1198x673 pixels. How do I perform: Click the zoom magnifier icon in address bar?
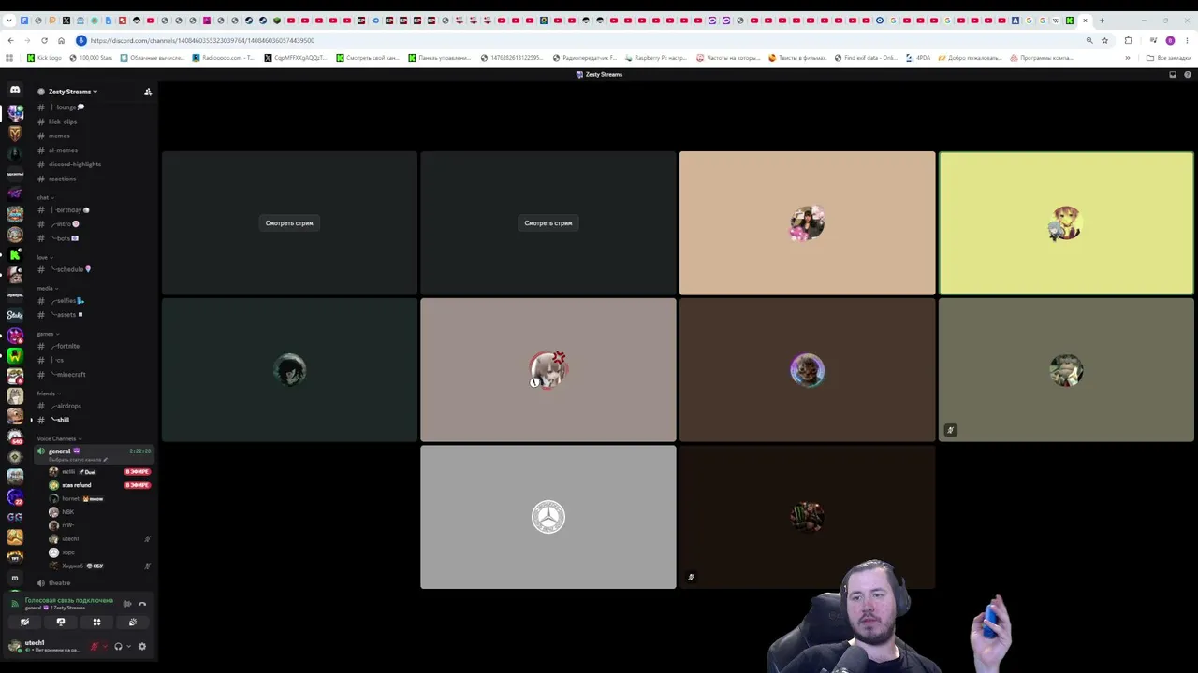tap(1089, 40)
